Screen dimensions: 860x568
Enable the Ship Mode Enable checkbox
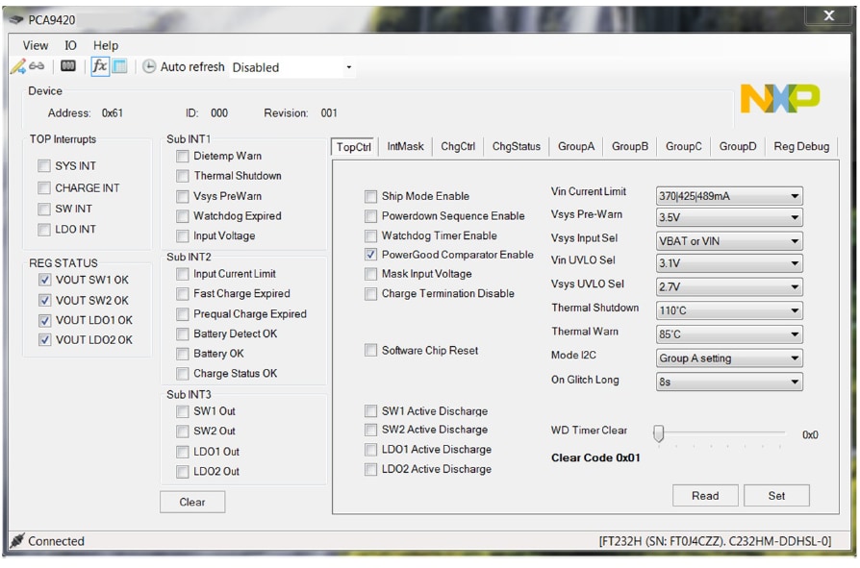(371, 196)
